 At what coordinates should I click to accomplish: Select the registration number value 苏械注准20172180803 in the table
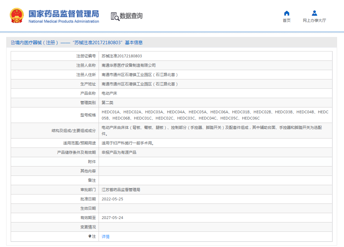[x=122, y=56]
